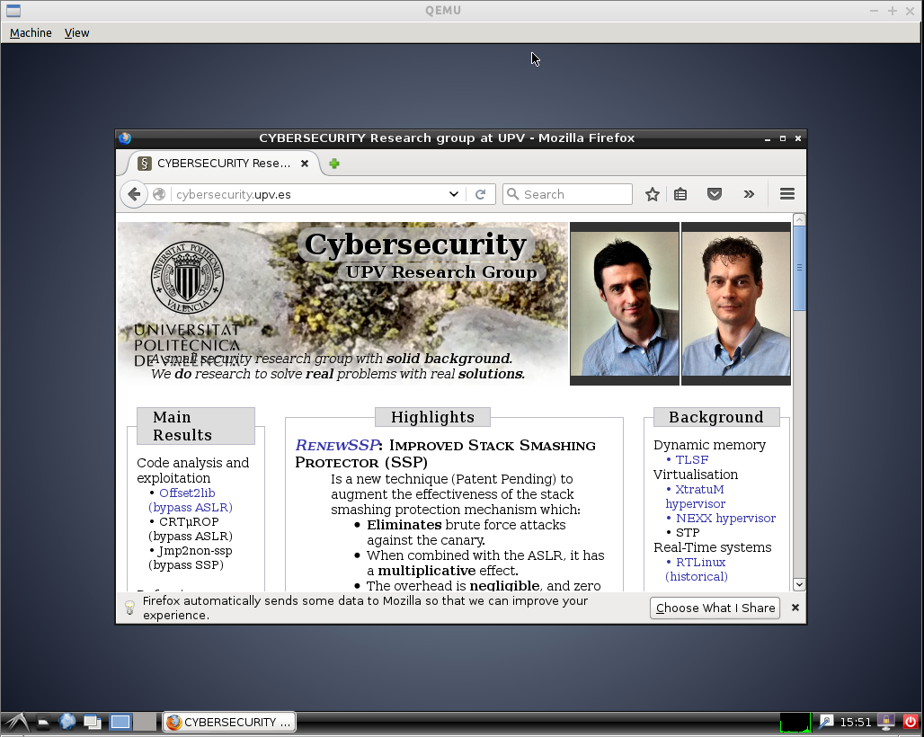Viewport: 924px width, 737px height.
Task: Open the Pocket icon in toolbar
Action: click(x=715, y=194)
